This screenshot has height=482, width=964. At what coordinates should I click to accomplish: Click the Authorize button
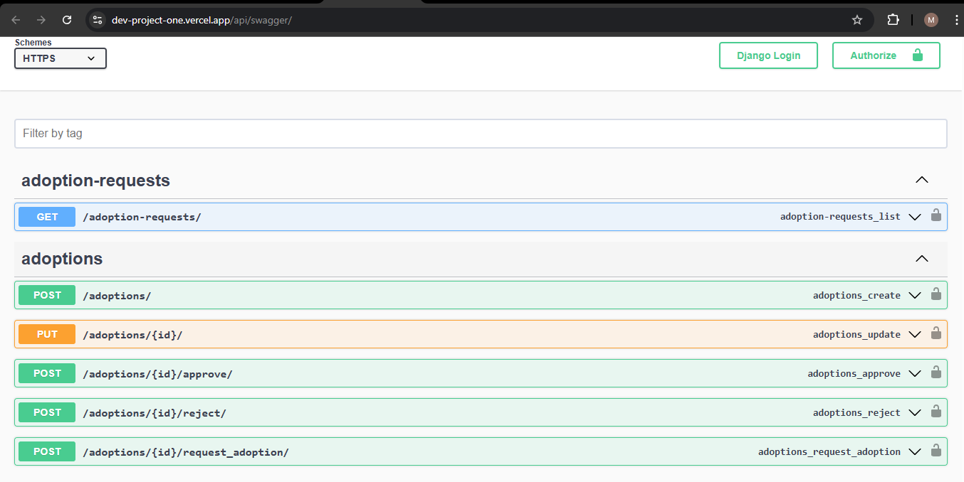876,55
